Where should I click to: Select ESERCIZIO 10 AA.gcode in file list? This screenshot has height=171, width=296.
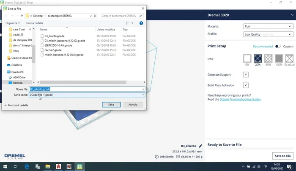coord(60,45)
